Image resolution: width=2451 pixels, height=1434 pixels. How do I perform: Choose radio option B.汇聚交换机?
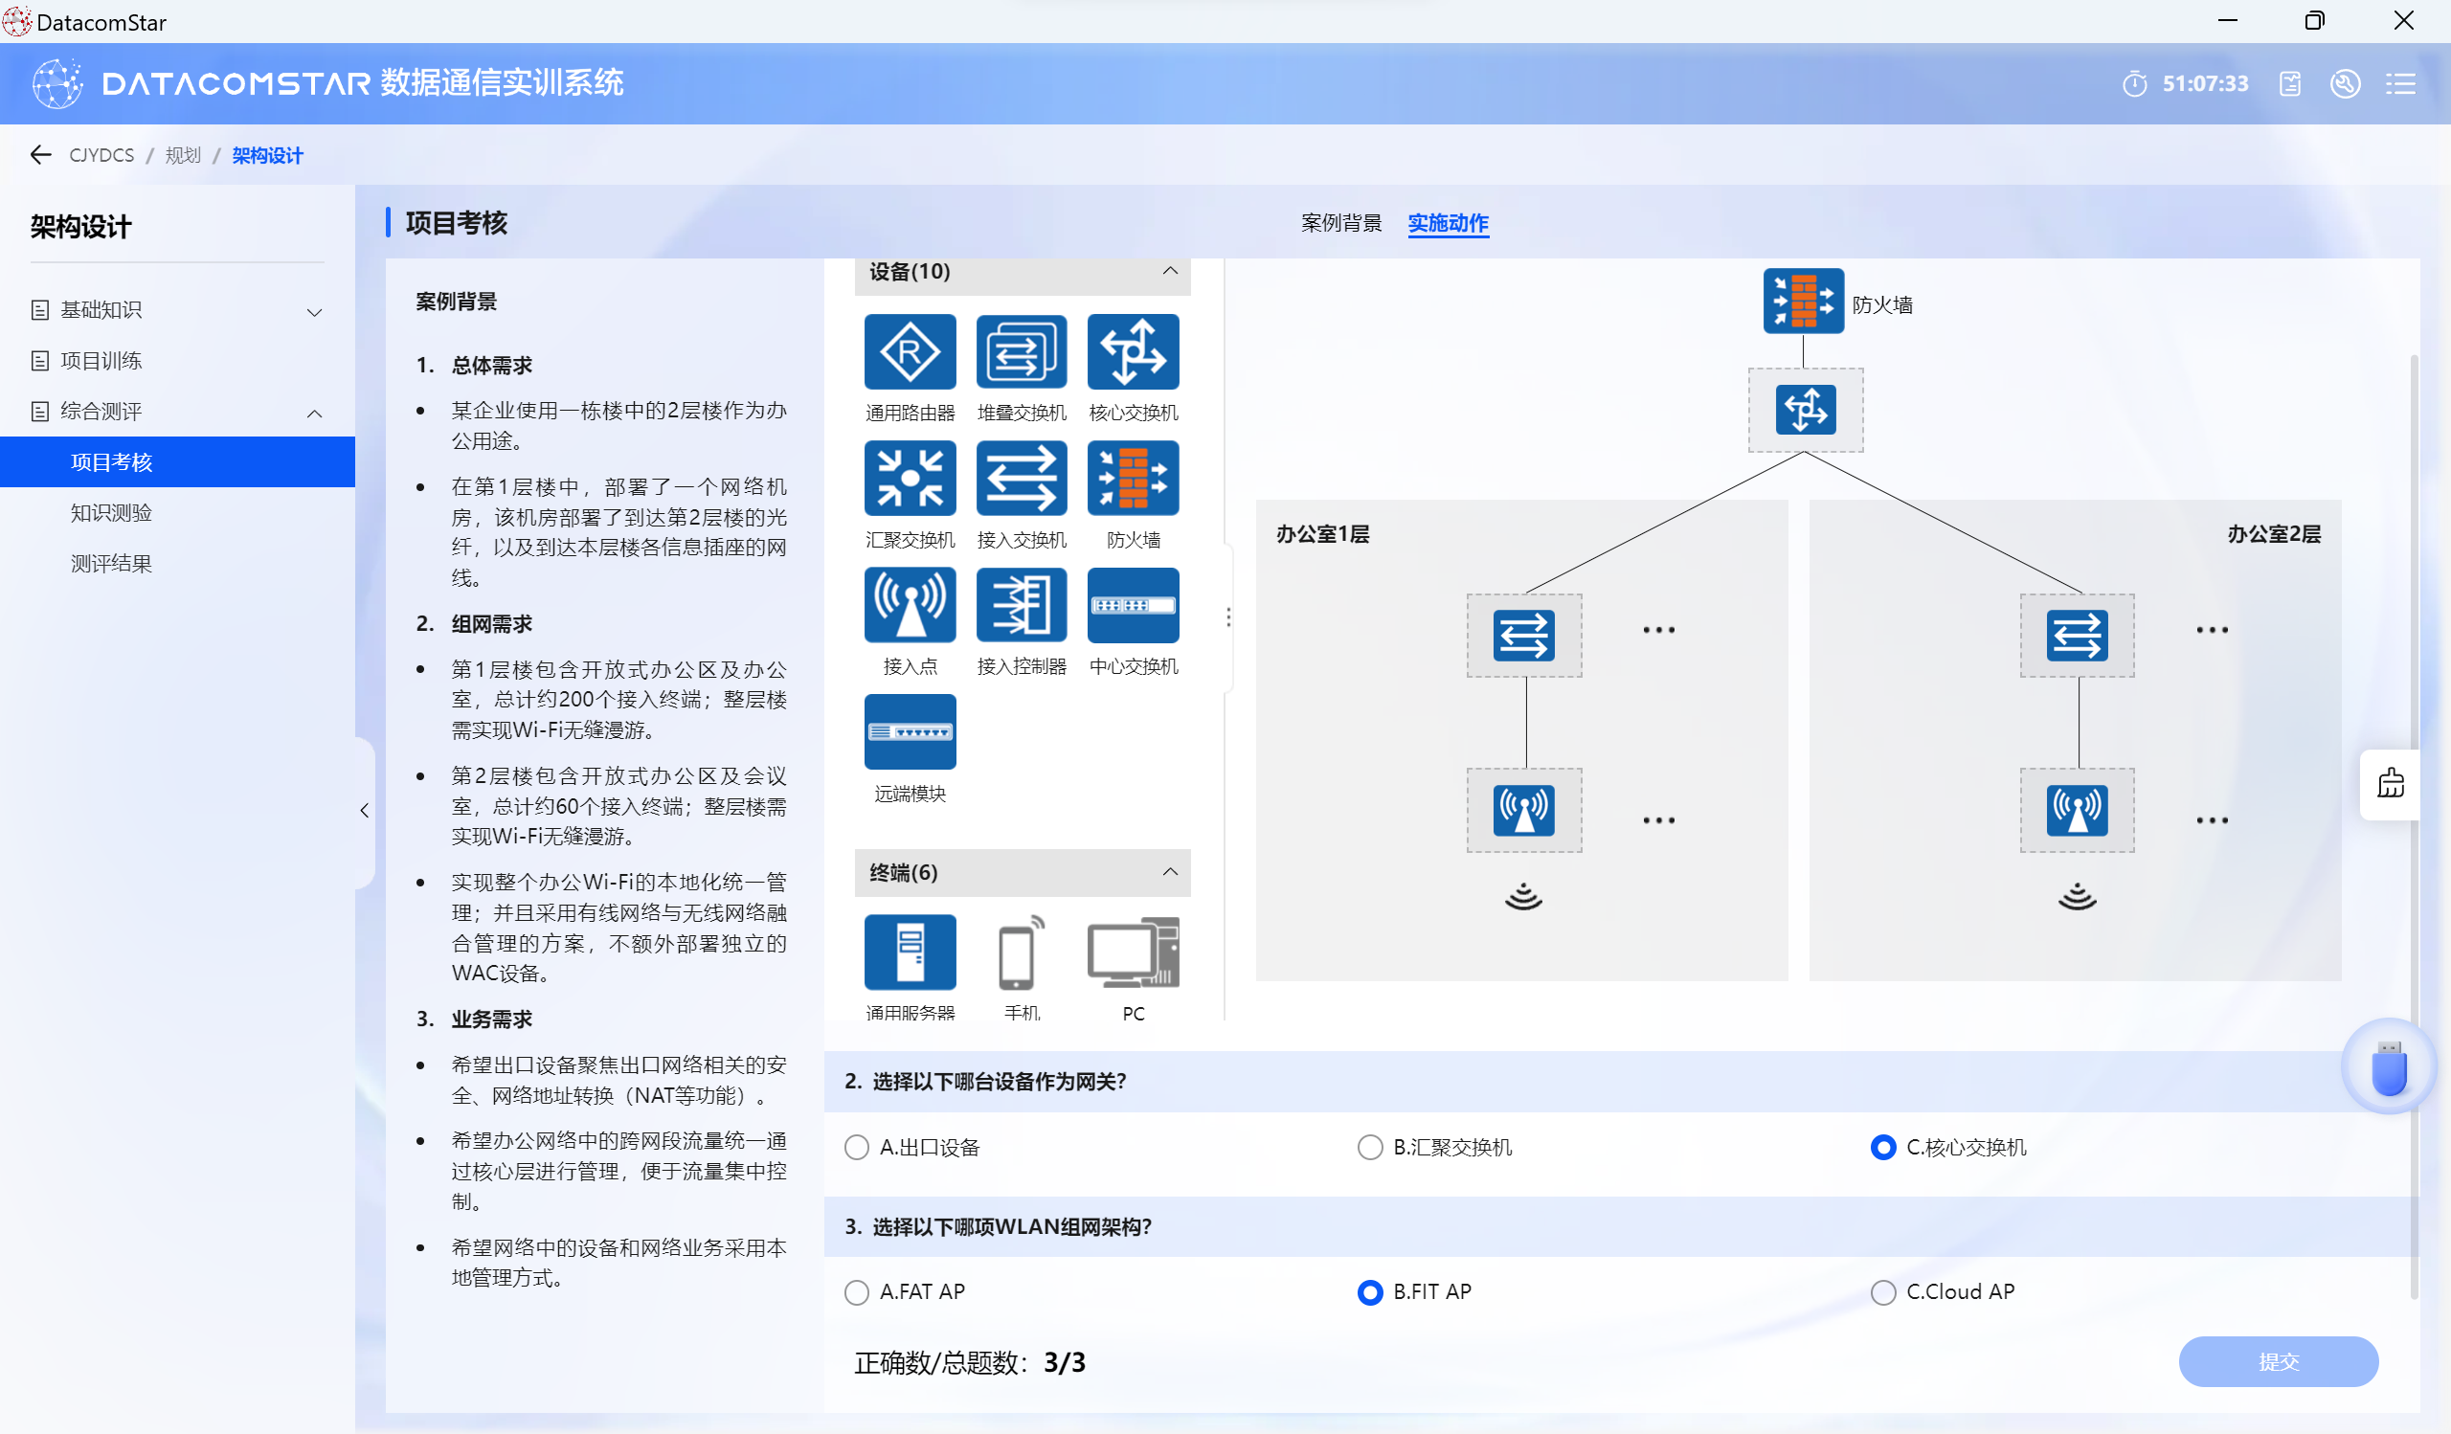pos(1369,1147)
